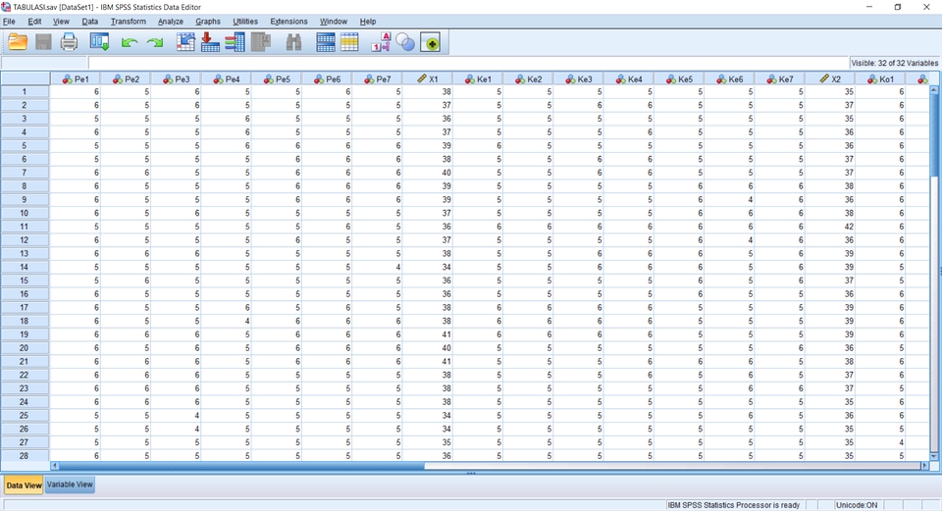Switch to the Variable View tab
Image resolution: width=942 pixels, height=511 pixels.
pos(70,485)
